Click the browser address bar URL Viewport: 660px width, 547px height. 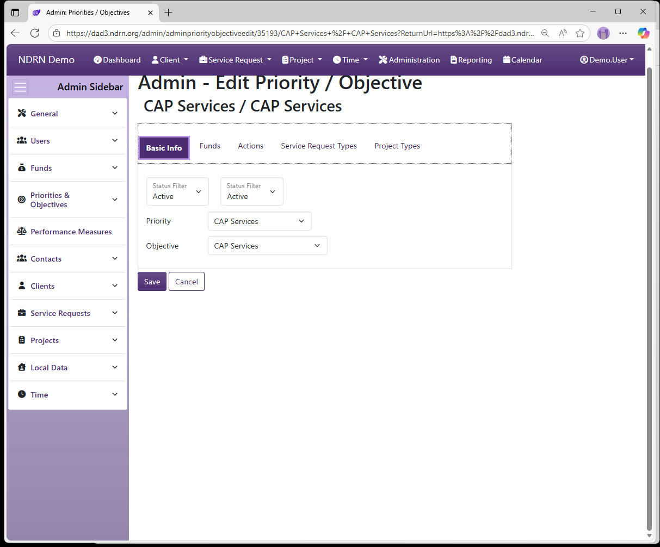[299, 33]
